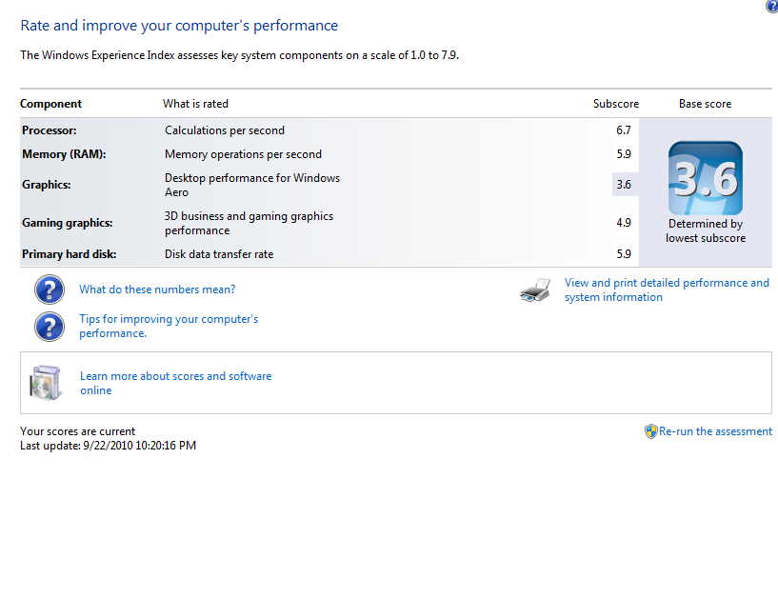Click the printer icon
The height and width of the screenshot is (599, 778).
[x=535, y=290]
